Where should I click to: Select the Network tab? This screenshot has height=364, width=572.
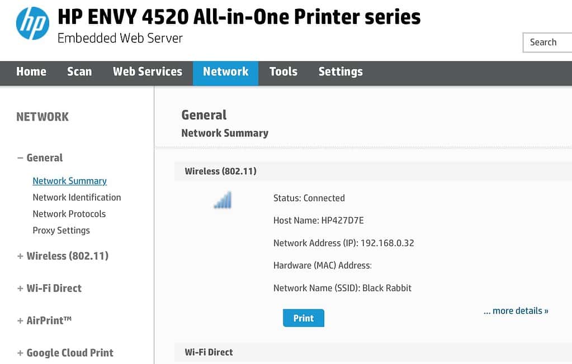(225, 71)
